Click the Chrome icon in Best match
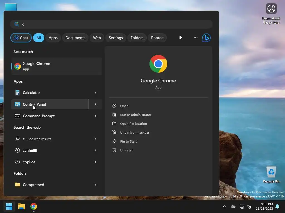Viewport: 285px width, 213px height. [x=18, y=66]
